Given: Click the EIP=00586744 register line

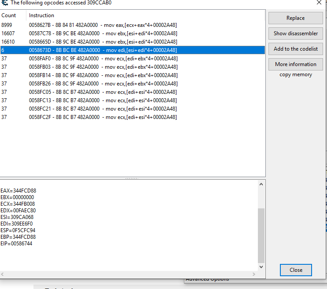Looking at the screenshot, I should (16, 244).
